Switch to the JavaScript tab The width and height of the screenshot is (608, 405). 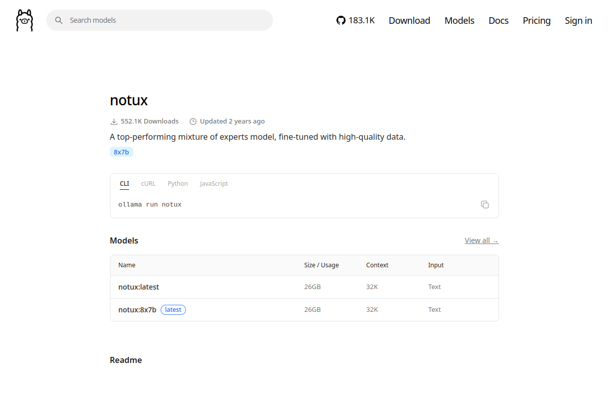tap(214, 184)
